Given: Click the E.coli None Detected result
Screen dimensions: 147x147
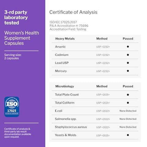Looking at the screenshot, I should coord(128,111).
